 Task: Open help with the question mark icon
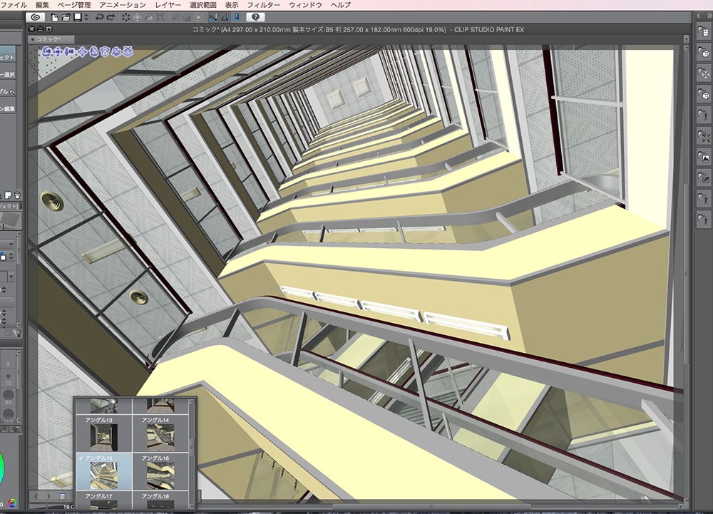[255, 16]
